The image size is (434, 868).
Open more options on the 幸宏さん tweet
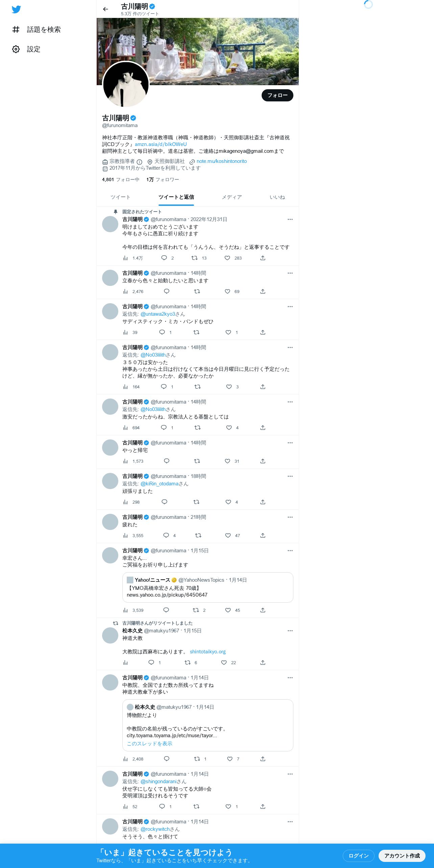pos(290,551)
